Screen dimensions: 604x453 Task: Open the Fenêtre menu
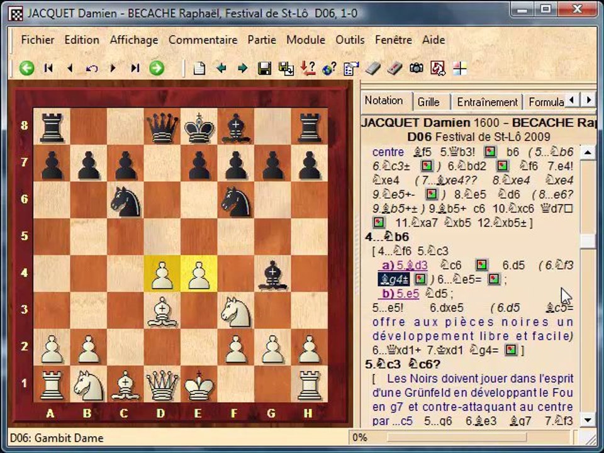[394, 40]
